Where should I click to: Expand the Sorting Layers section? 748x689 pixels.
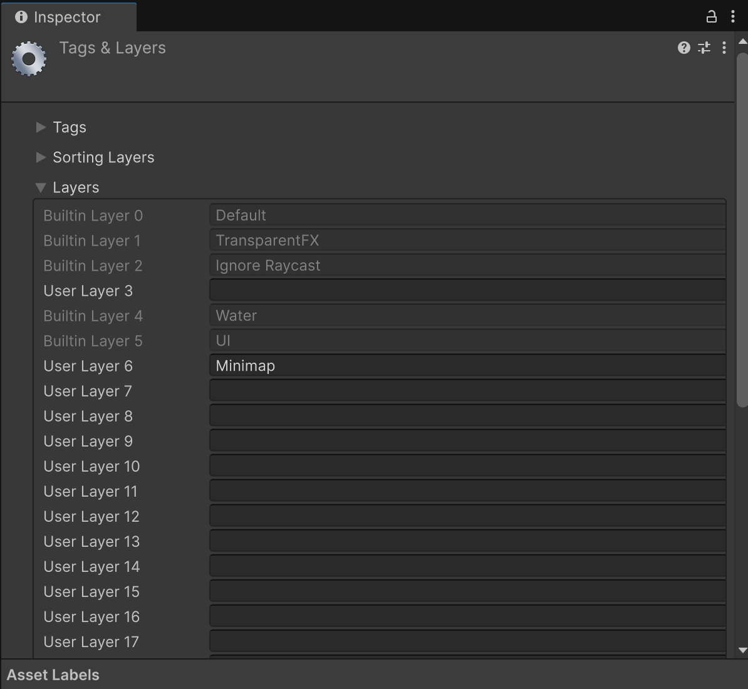click(41, 157)
